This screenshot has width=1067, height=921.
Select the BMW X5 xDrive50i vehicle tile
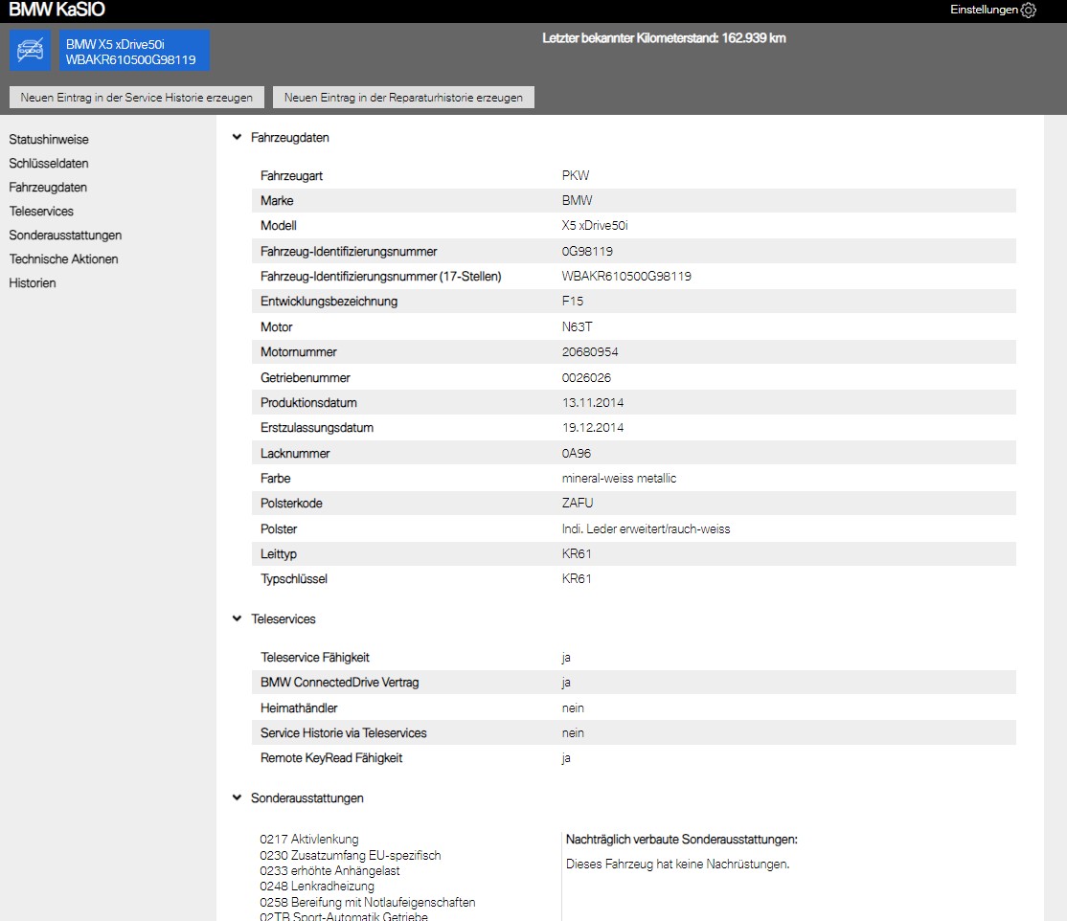pos(134,51)
